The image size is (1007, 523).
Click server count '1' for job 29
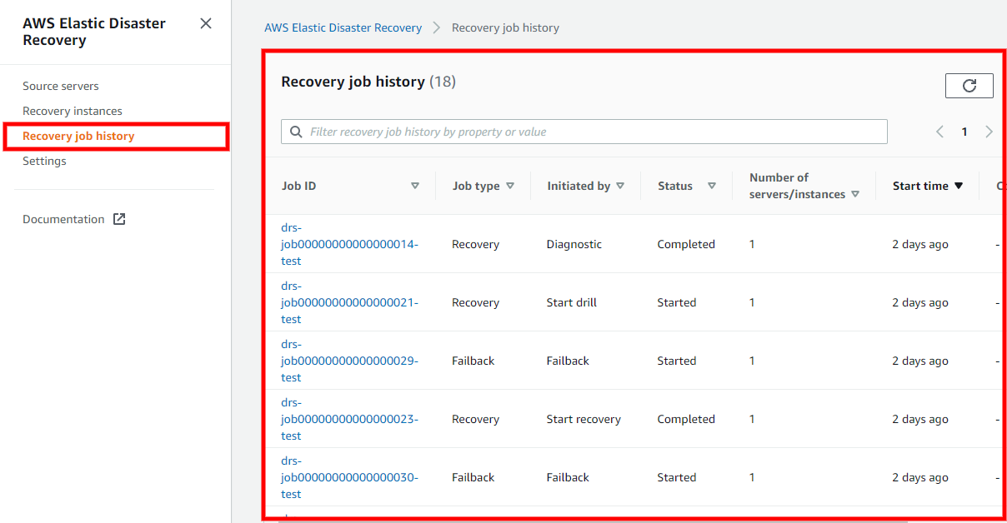[x=752, y=361]
